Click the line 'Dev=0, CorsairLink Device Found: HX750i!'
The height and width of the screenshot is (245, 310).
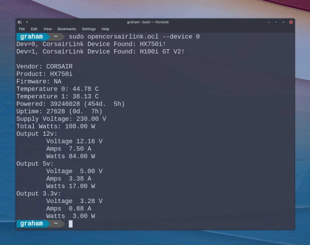tap(91, 44)
